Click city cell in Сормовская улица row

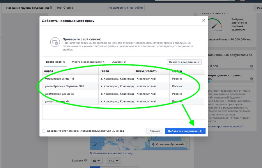(x=116, y=94)
